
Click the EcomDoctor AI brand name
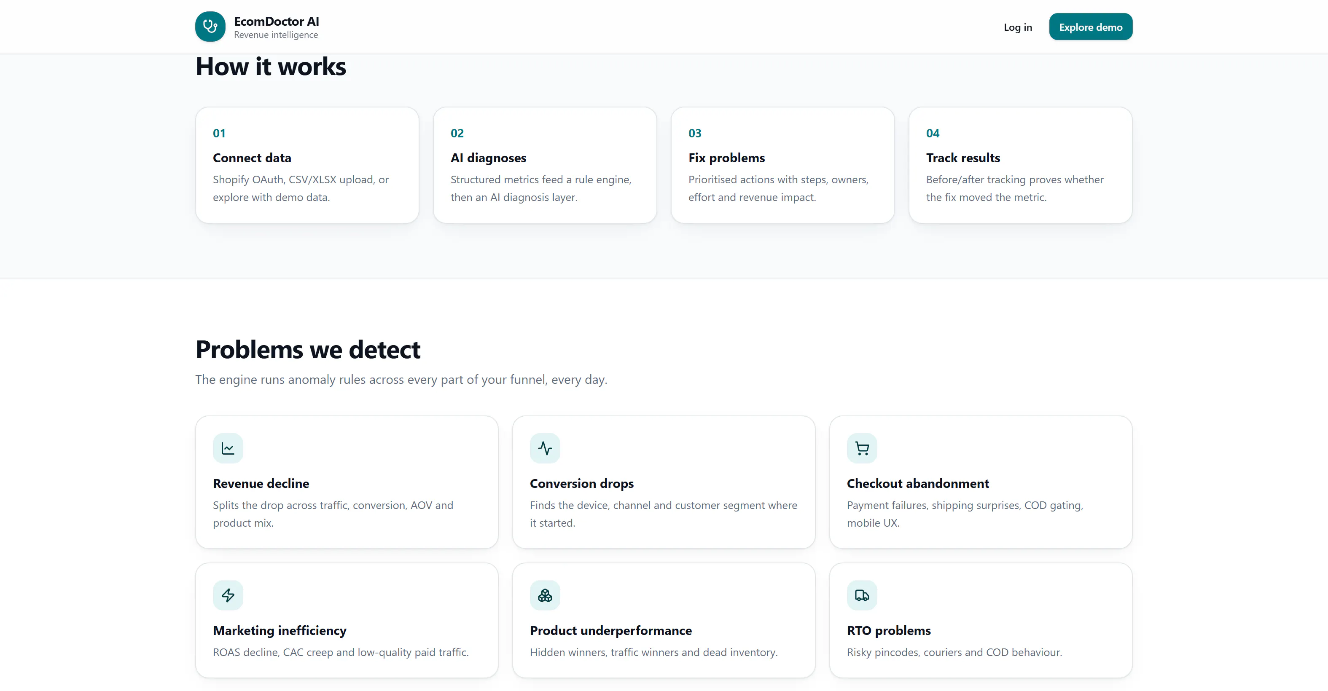click(x=276, y=21)
